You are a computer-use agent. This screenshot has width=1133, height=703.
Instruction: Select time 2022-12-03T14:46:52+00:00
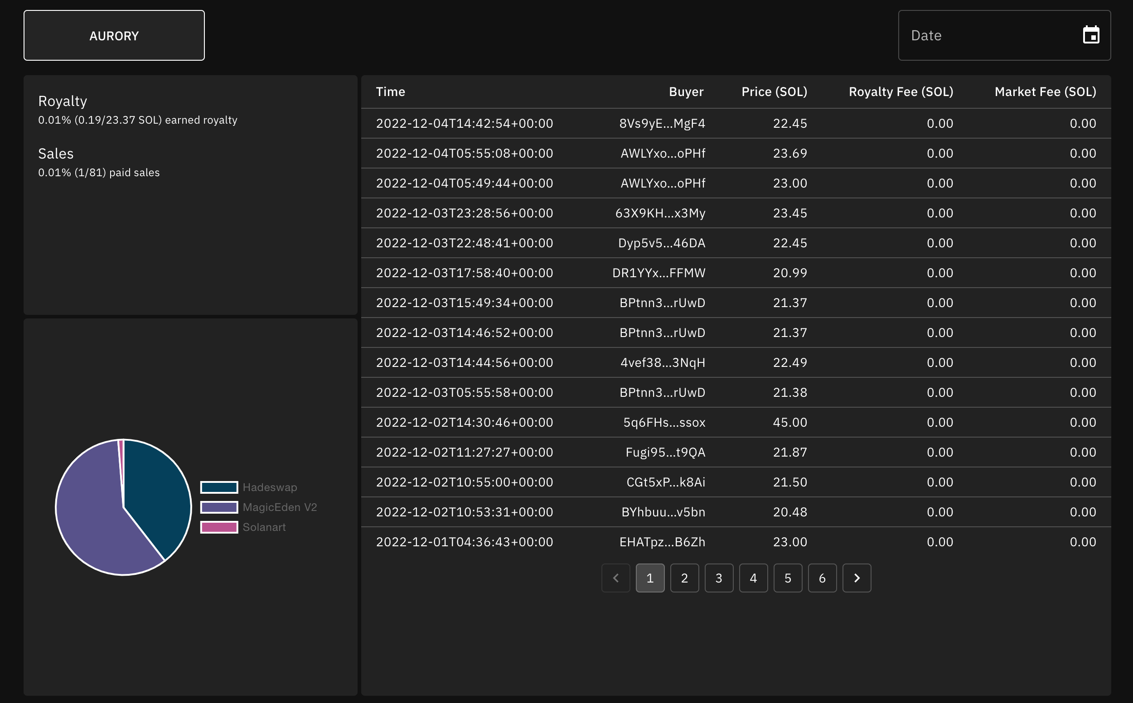(x=465, y=332)
